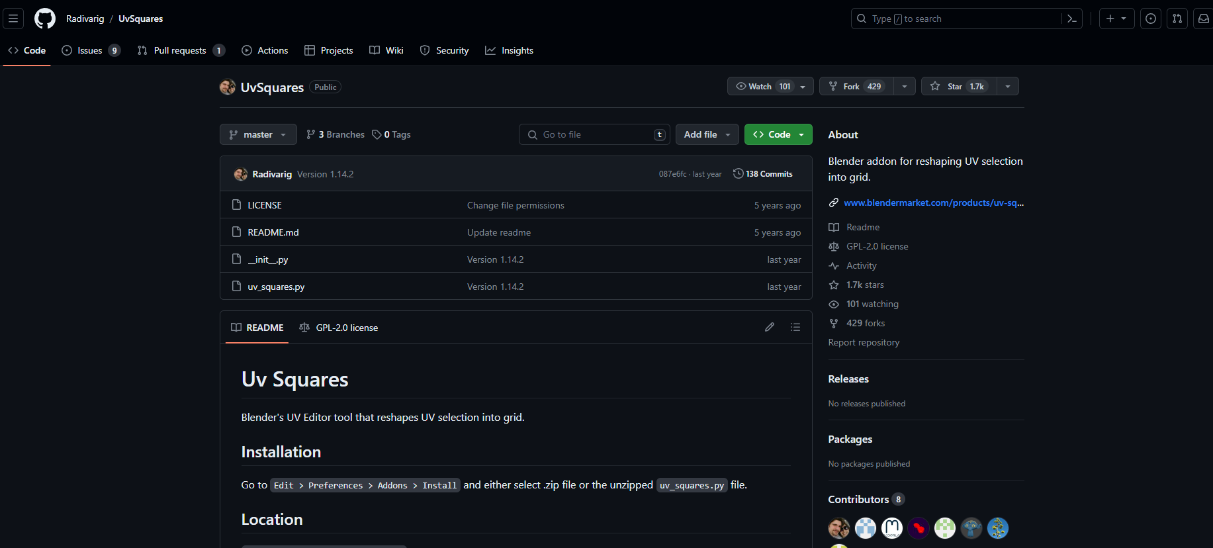Switch to the Actions tab
The width and height of the screenshot is (1213, 548).
pyautogui.click(x=265, y=50)
